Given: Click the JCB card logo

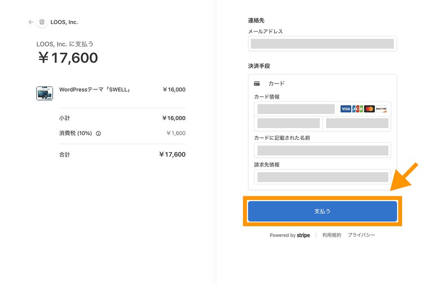Looking at the screenshot, I should pyautogui.click(x=357, y=109).
